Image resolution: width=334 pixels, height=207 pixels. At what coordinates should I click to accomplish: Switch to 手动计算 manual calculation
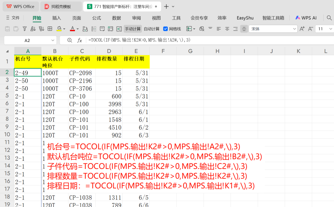[x=133, y=29]
